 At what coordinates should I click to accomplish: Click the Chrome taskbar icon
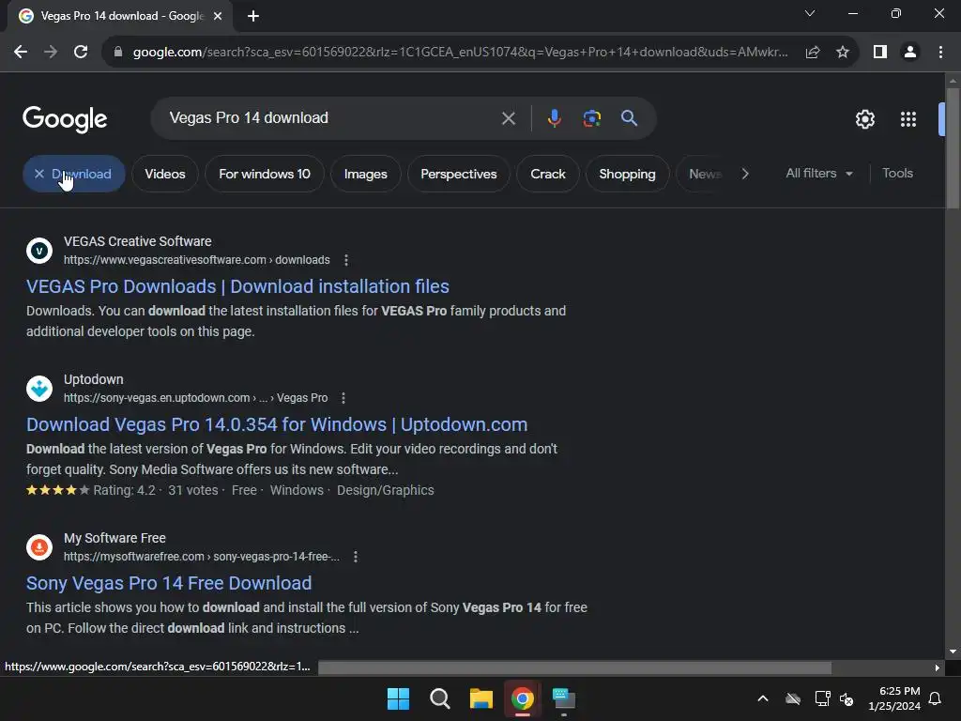point(523,698)
